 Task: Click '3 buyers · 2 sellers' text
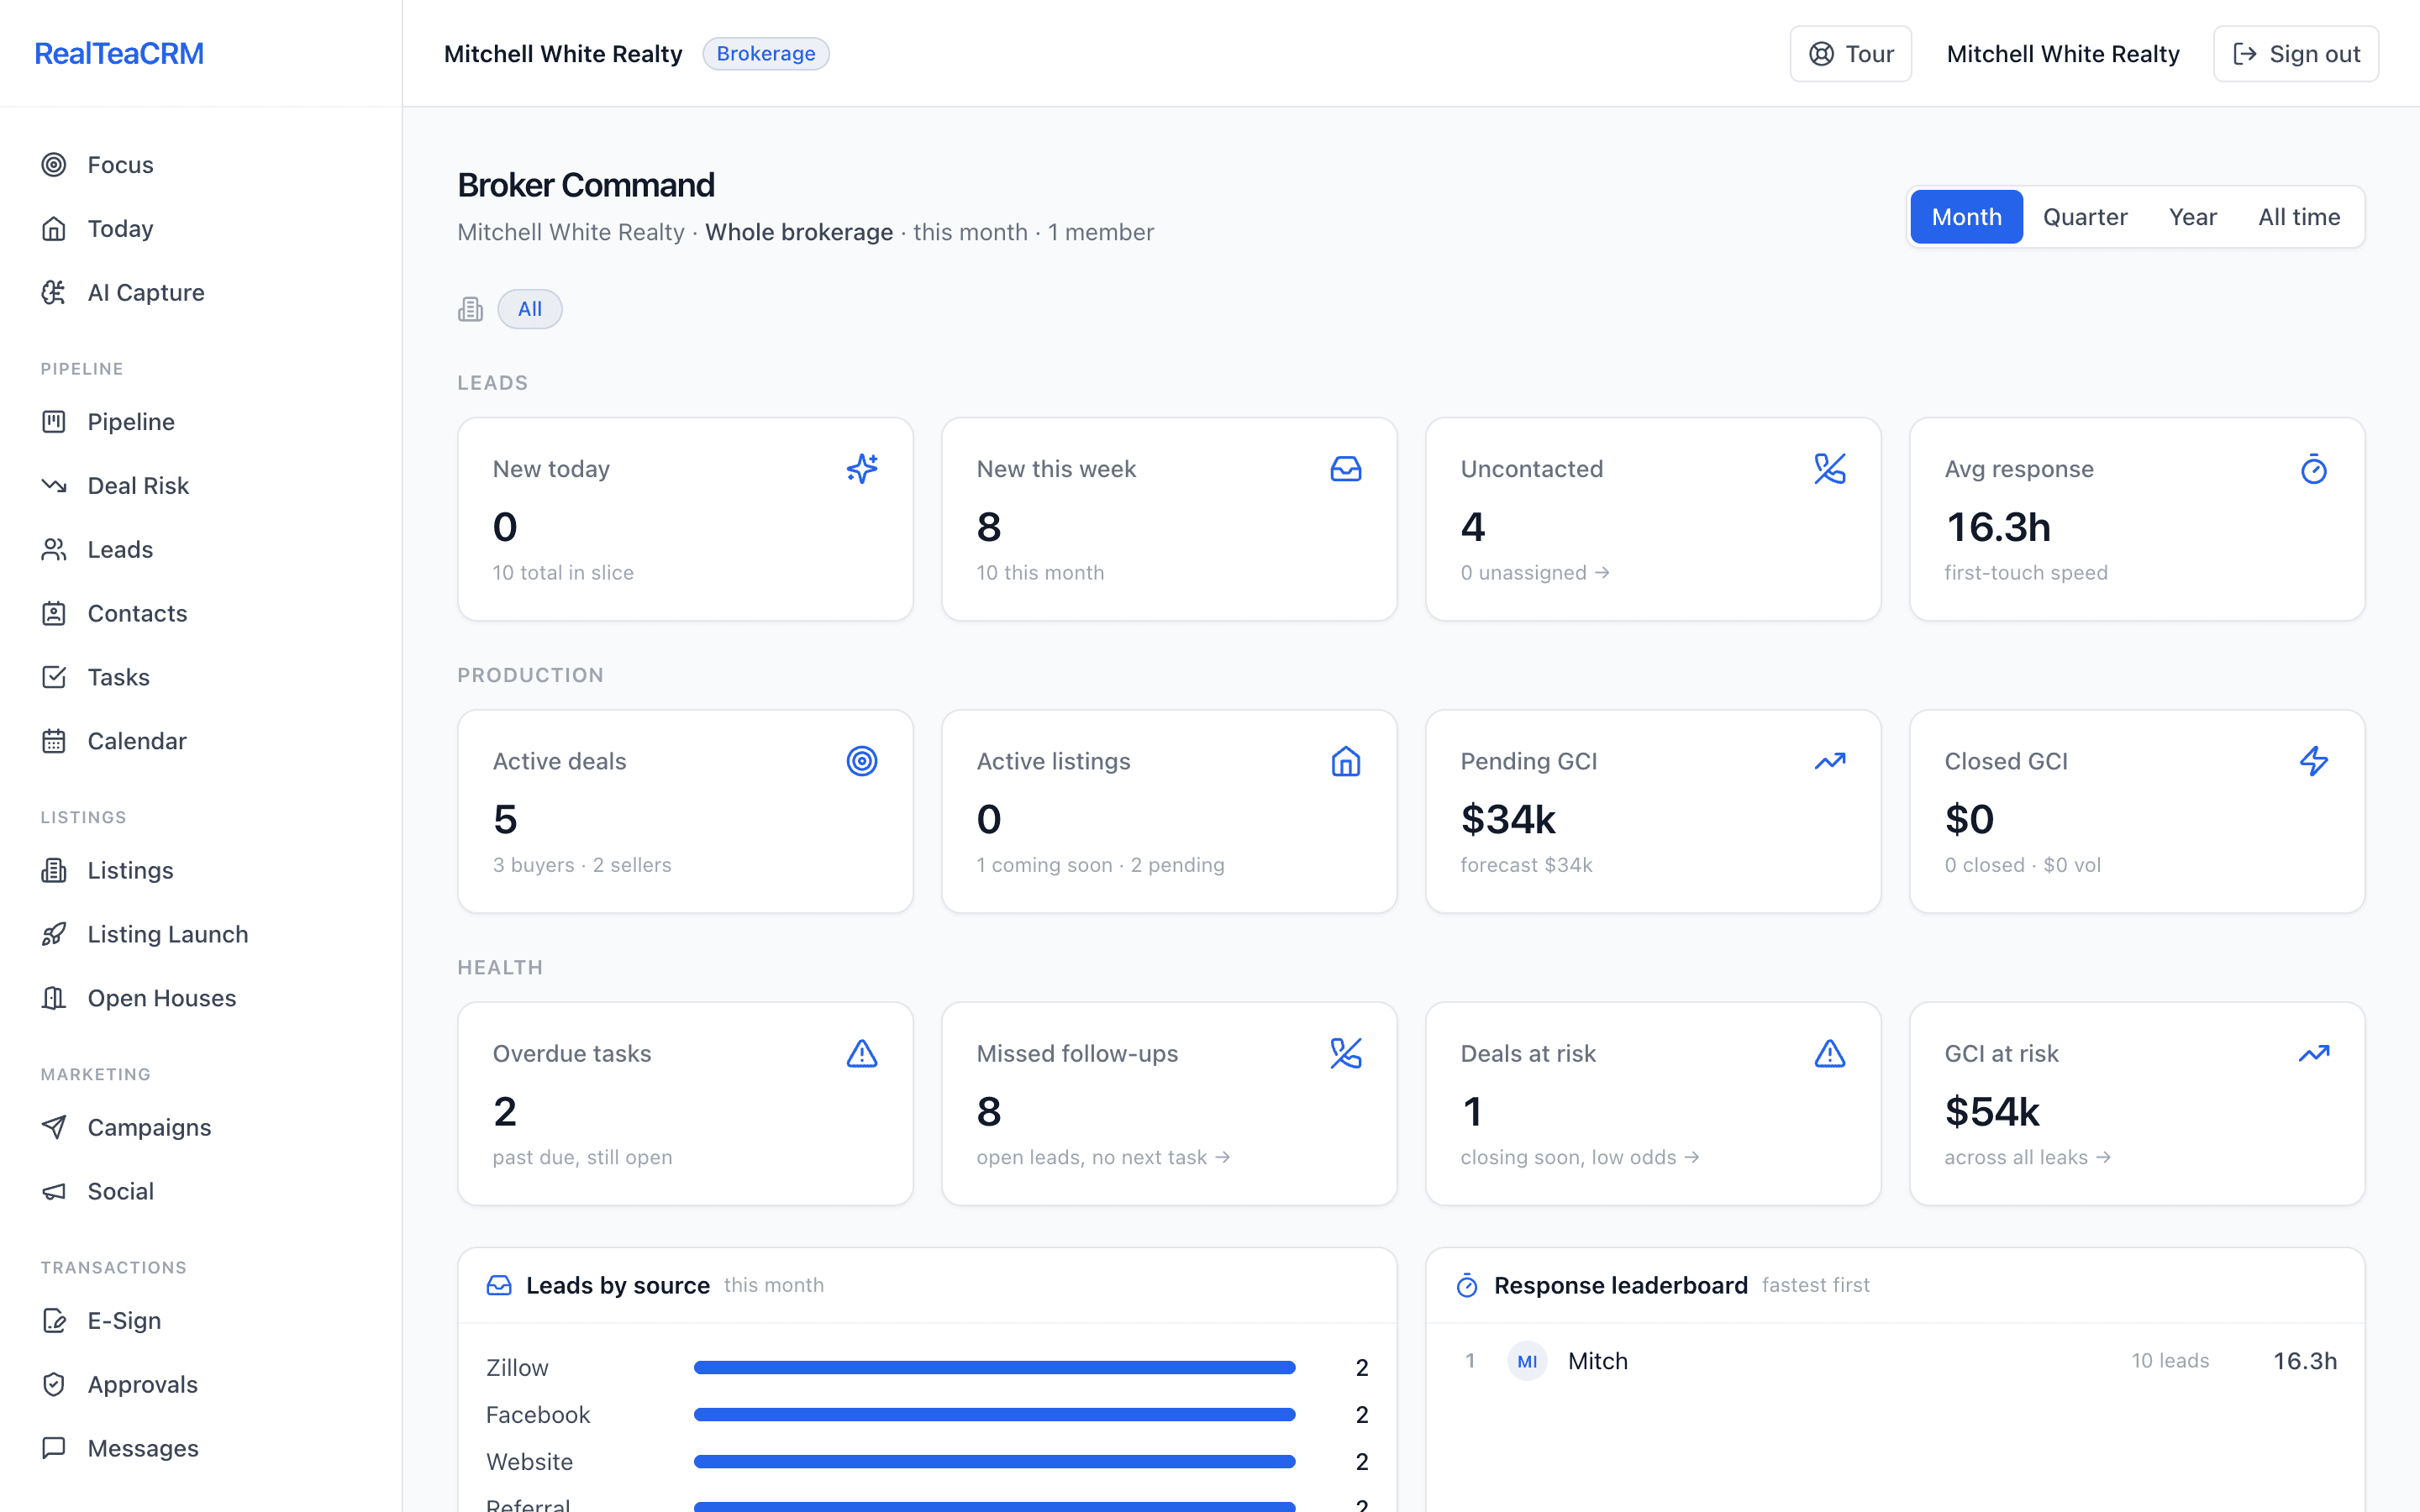[x=582, y=866]
